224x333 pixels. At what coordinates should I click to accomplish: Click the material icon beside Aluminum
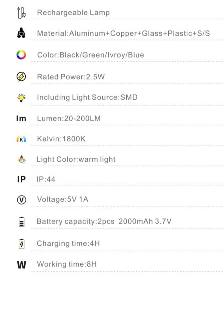click(21, 34)
